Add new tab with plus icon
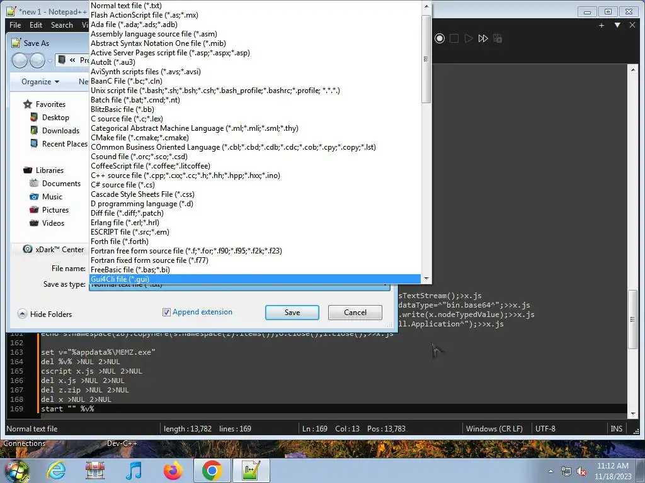645x483 pixels. pyautogui.click(x=602, y=25)
